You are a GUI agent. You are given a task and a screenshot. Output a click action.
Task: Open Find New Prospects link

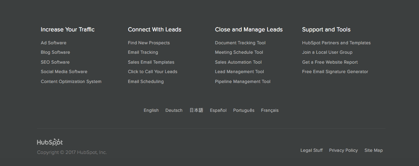pos(148,43)
